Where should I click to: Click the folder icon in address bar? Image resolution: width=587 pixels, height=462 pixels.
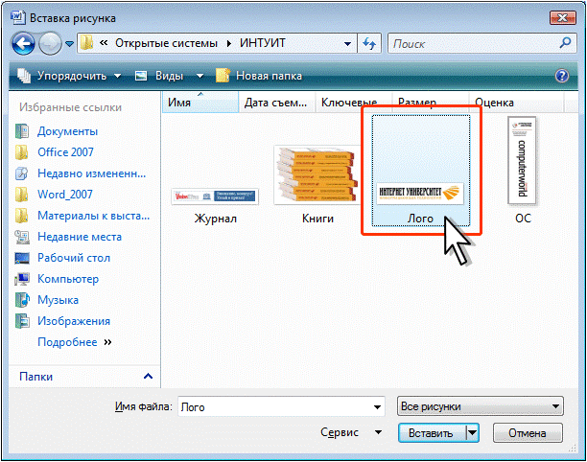coord(87,43)
